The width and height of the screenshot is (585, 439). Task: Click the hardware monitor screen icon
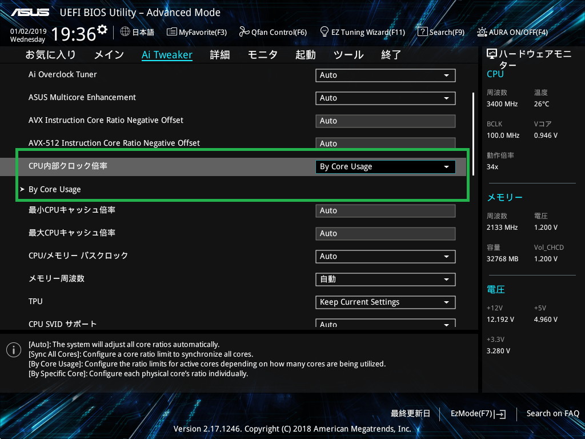[492, 54]
